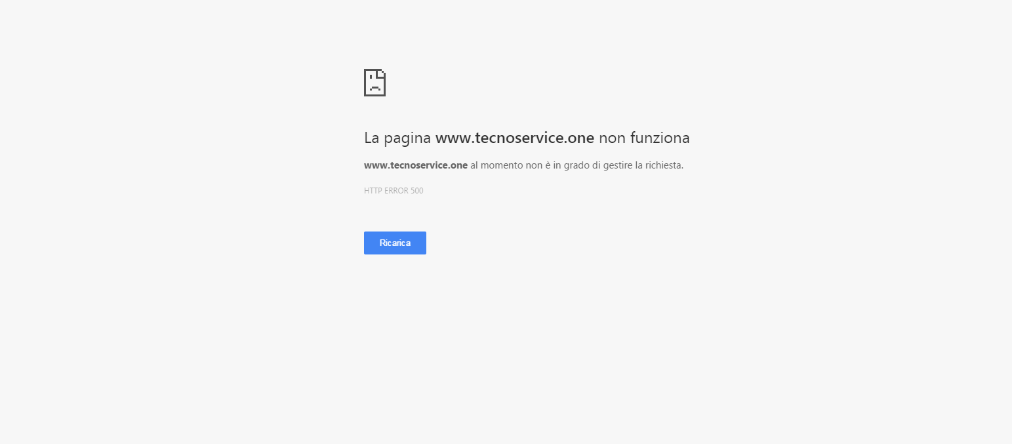Click the word "gestire" in the description

pos(617,165)
